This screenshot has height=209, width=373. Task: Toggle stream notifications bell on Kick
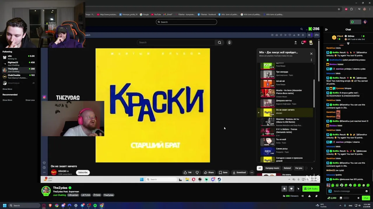pyautogui.click(x=284, y=189)
